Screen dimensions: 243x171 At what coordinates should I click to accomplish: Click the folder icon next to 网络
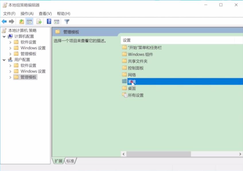pyautogui.click(x=124, y=74)
